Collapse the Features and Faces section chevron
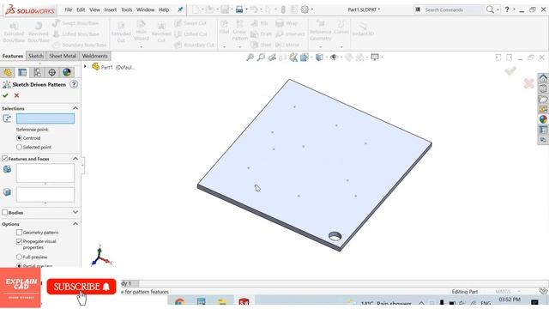This screenshot has width=549, height=309. 75,159
